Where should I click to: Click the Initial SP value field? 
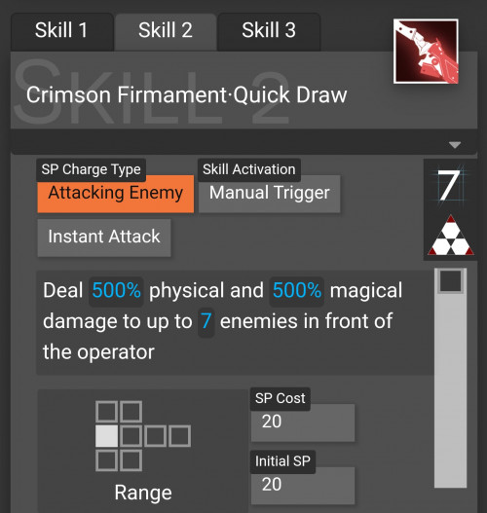[303, 486]
